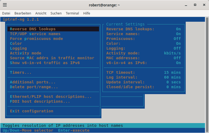Open the Bearbeiten menu
This screenshot has width=209, height=133.
click(23, 13)
